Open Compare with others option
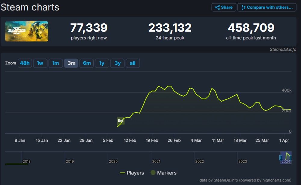301x185 pixels. click(267, 7)
